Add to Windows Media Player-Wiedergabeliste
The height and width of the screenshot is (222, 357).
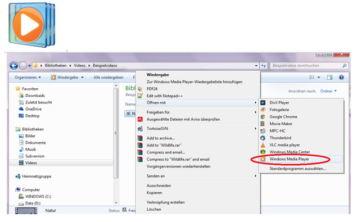pos(195,81)
